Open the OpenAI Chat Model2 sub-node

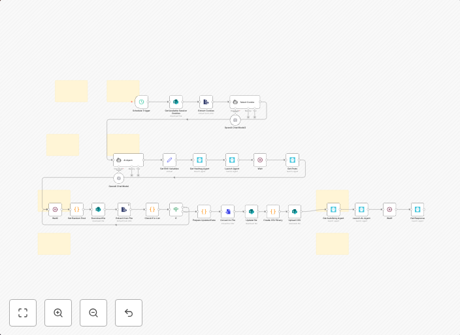click(x=235, y=121)
